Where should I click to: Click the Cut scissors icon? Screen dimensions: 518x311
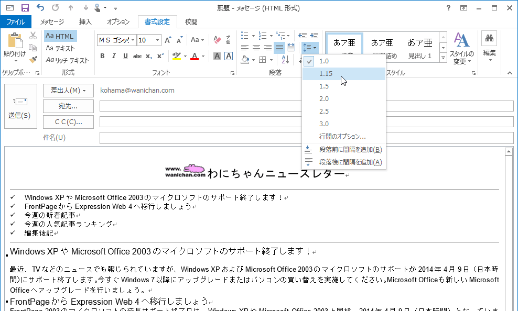click(33, 35)
